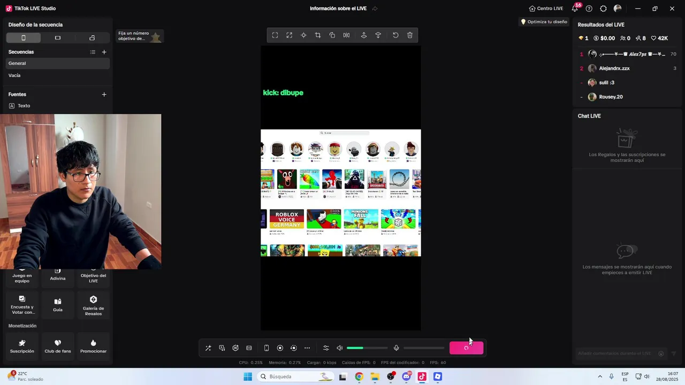This screenshot has height=385, width=685.
Task: Select the portrait layout option
Action: click(x=24, y=38)
